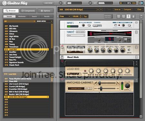Toggle the Lead 800 amp power button
Viewport: 145px width, 121px height.
(x=62, y=62)
